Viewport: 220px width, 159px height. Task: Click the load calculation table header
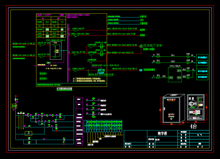click(51, 15)
